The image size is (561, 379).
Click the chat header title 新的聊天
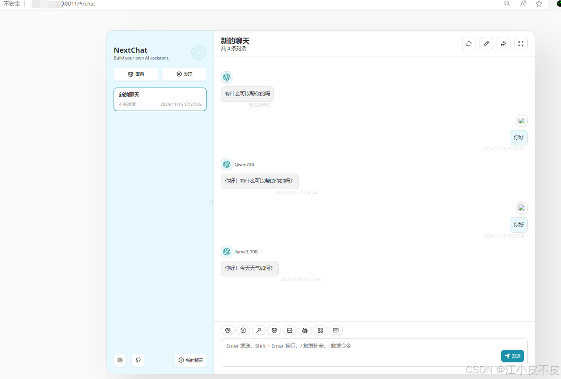tap(235, 41)
